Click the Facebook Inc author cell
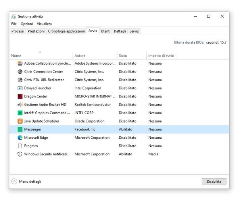This screenshot has height=201, width=242. pyautogui.click(x=85, y=129)
